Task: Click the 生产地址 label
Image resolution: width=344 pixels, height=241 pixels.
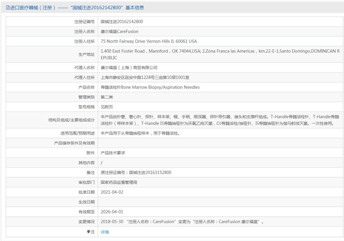Action: point(86,54)
